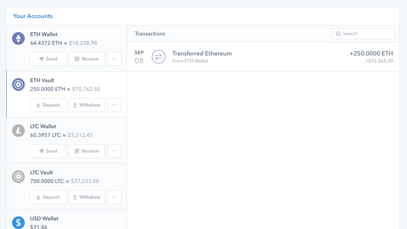The width and height of the screenshot is (407, 229).
Task: Open more options for ETH Vault
Action: click(x=114, y=105)
